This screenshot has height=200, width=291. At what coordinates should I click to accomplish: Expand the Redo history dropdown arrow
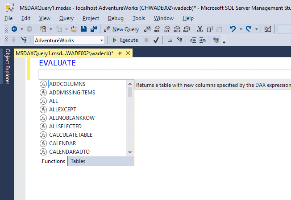click(256, 29)
